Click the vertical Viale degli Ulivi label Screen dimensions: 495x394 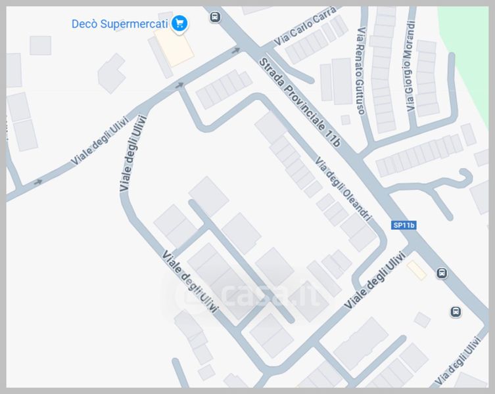click(x=133, y=153)
